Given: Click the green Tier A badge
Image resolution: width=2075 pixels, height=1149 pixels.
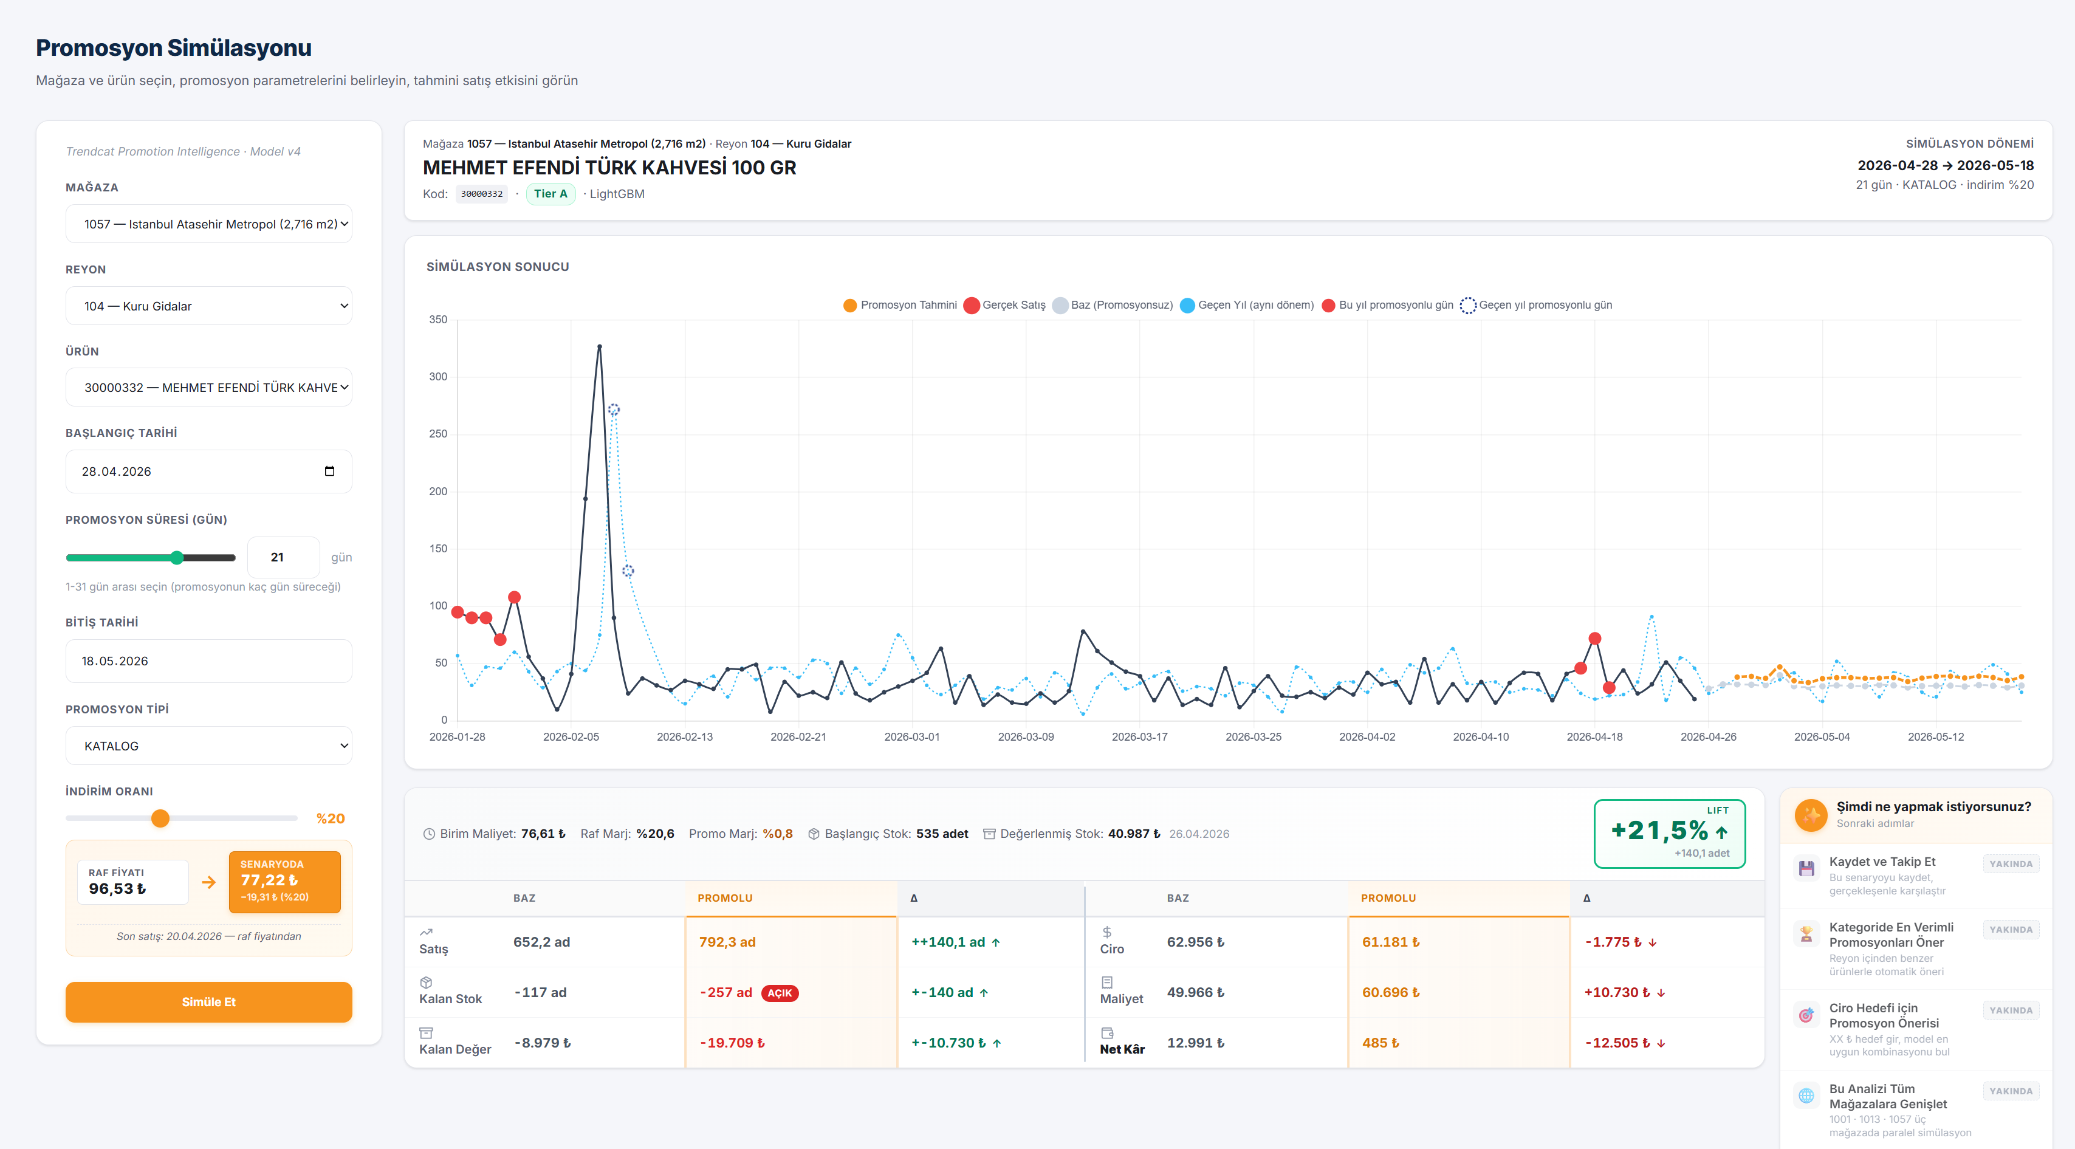Looking at the screenshot, I should (x=551, y=194).
